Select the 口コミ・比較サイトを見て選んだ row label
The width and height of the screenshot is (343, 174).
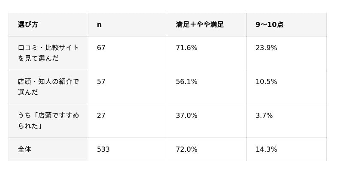pyautogui.click(x=48, y=53)
